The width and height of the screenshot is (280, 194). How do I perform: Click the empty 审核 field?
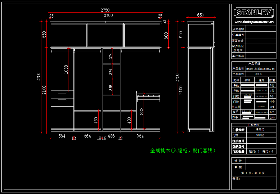[x=261, y=167]
